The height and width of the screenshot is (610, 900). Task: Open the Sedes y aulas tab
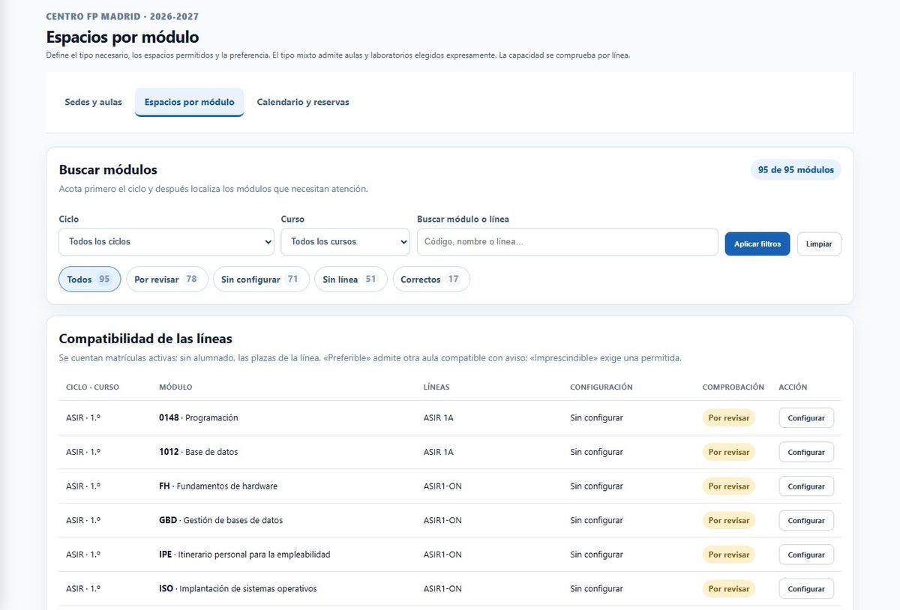pos(93,102)
